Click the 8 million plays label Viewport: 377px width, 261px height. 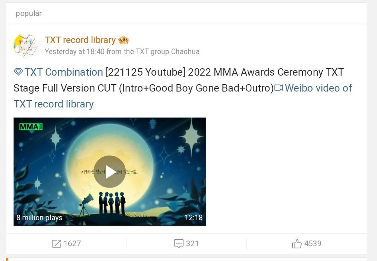click(40, 218)
